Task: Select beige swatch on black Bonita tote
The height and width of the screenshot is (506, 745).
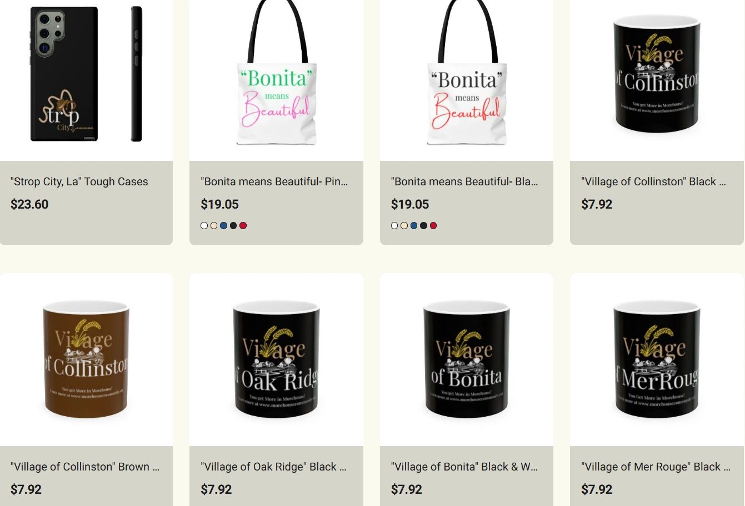Action: click(404, 225)
